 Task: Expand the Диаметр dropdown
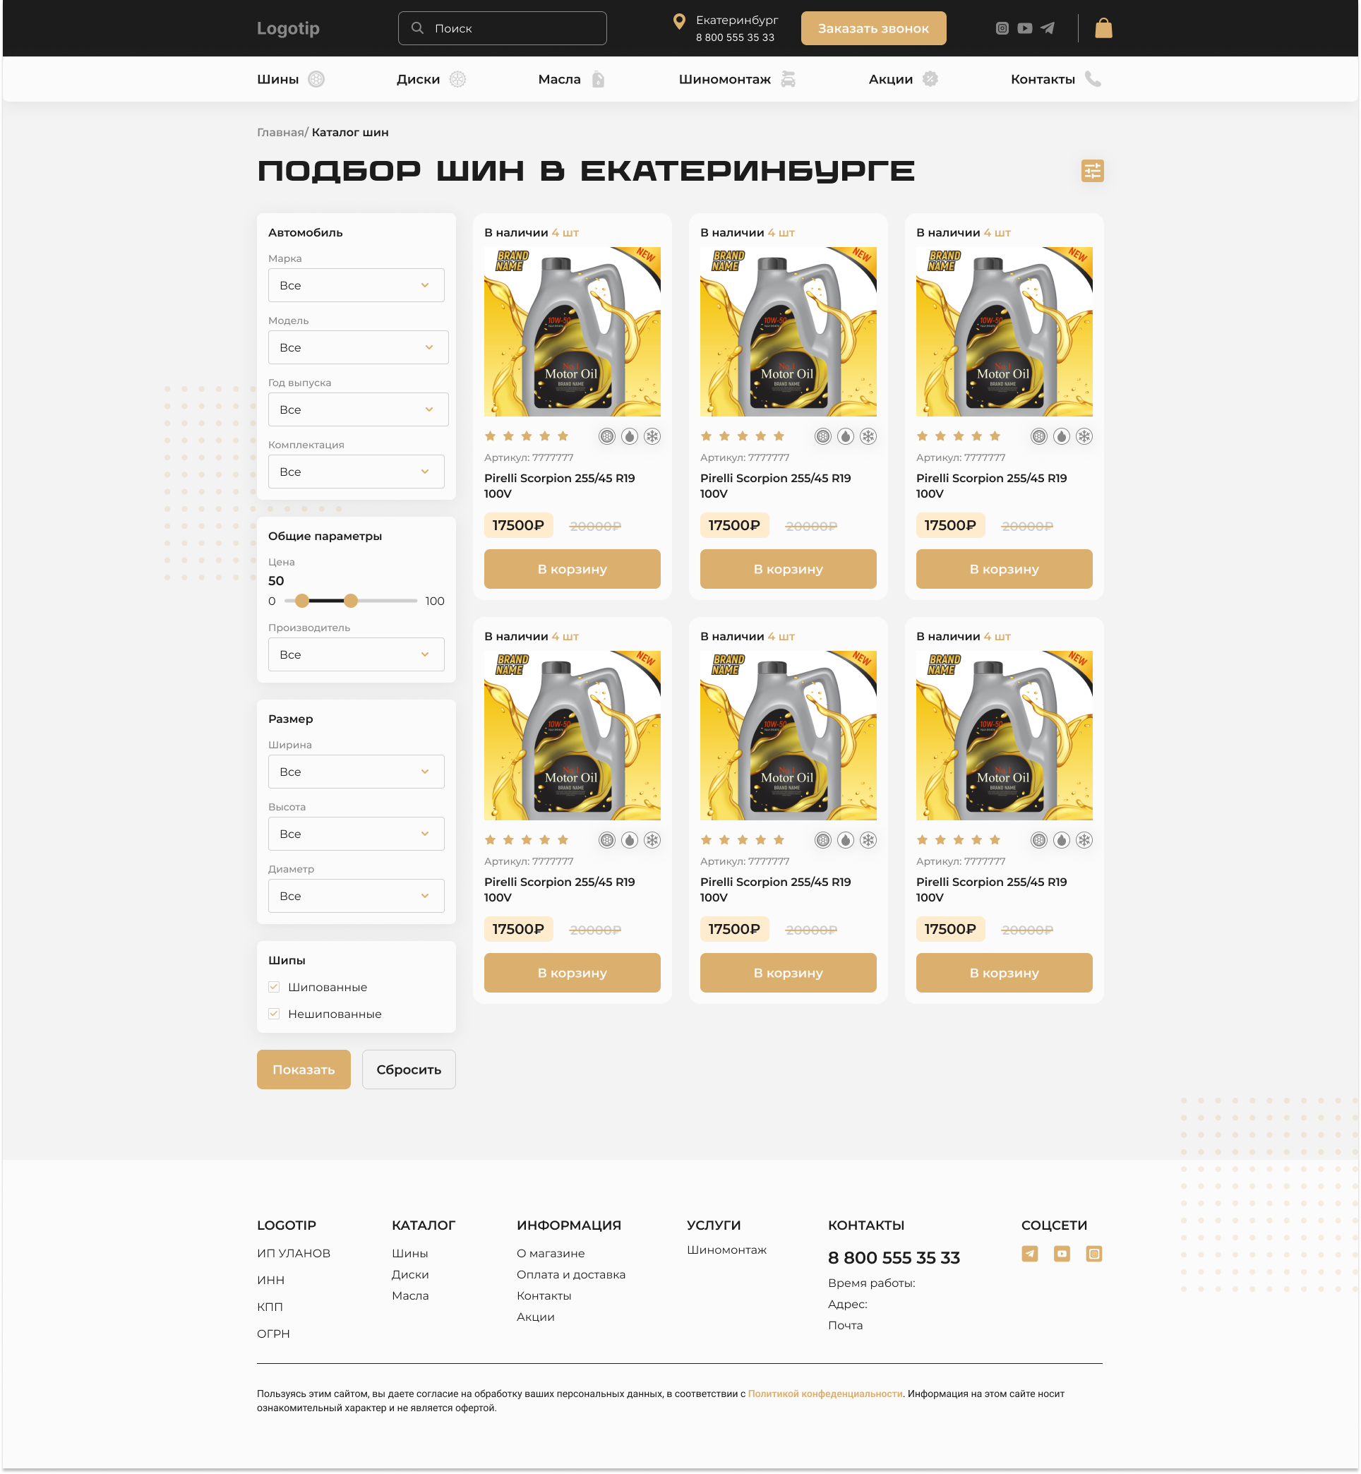(356, 896)
